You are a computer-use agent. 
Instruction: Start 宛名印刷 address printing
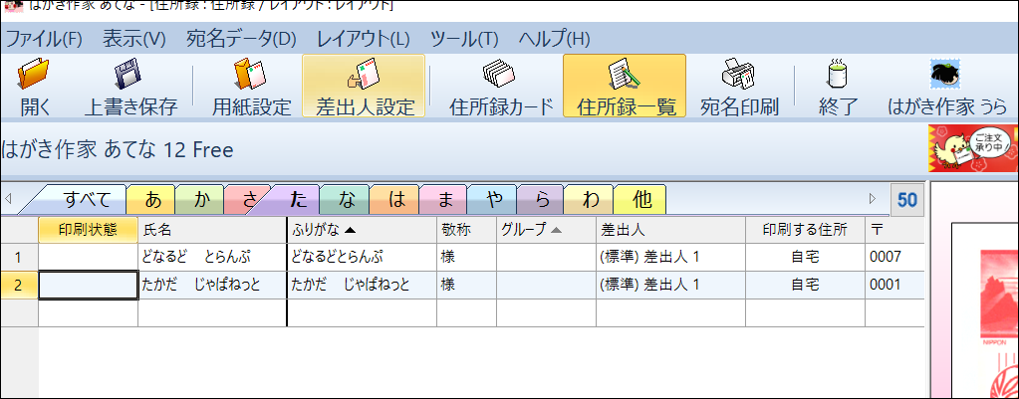(739, 87)
